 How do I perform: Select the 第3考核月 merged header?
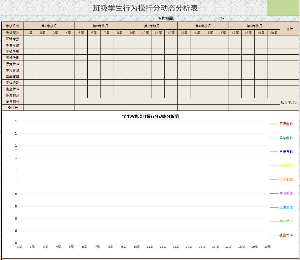[x=152, y=26]
